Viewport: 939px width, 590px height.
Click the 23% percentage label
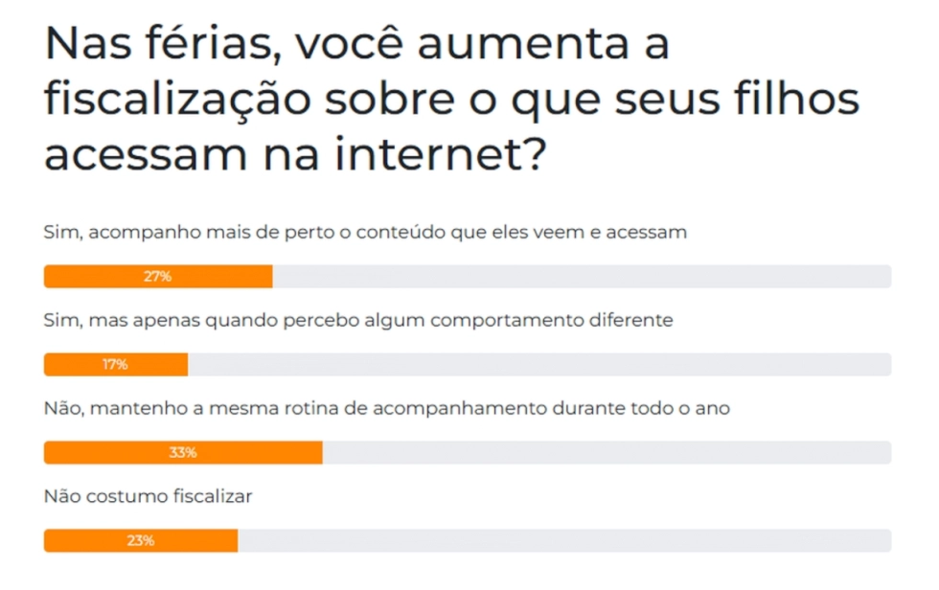pos(141,541)
